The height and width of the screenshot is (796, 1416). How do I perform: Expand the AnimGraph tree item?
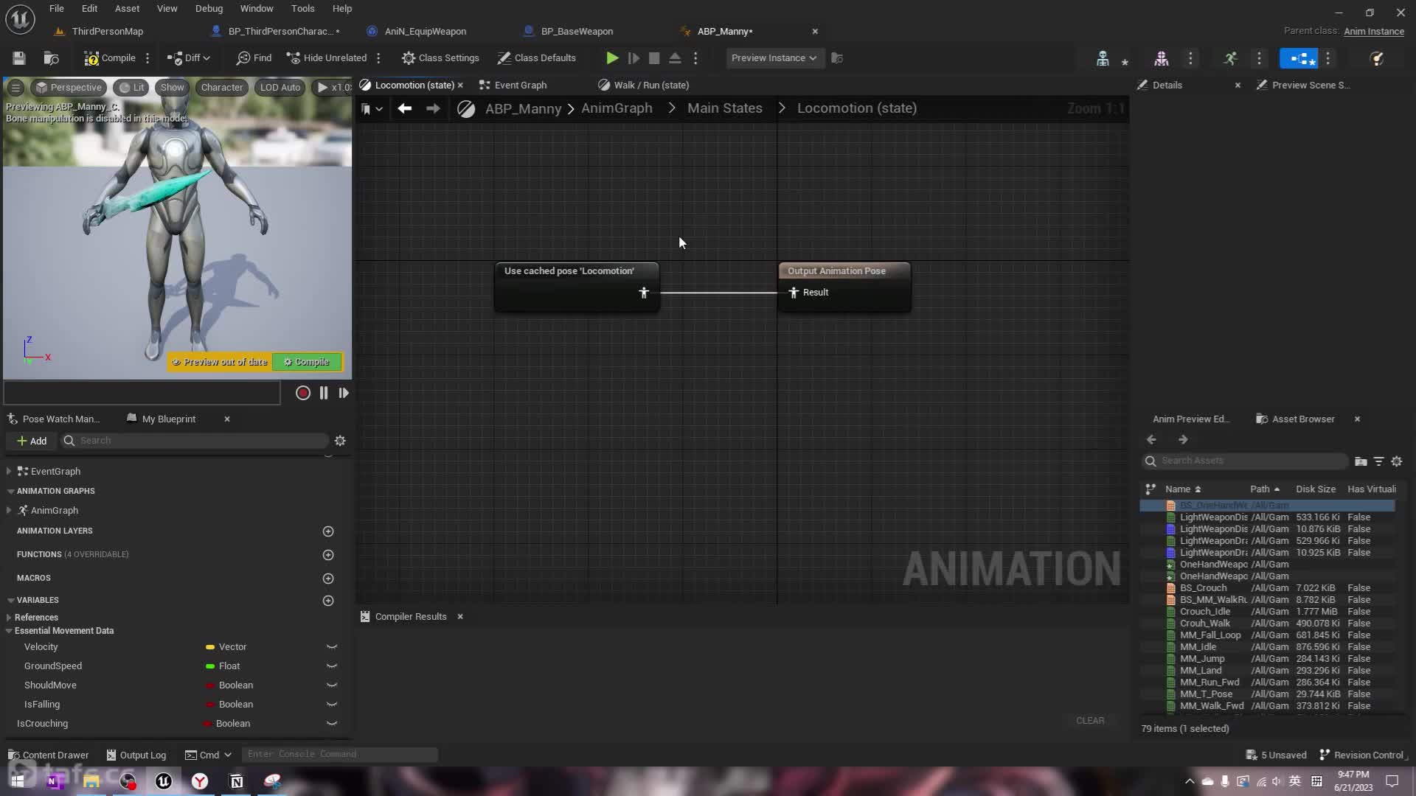pyautogui.click(x=9, y=511)
